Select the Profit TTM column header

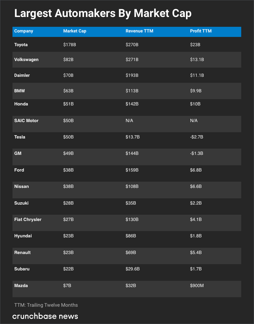coord(201,31)
